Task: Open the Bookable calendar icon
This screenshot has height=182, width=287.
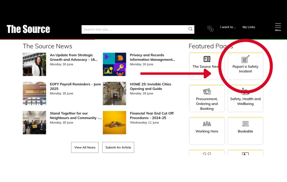Action: pyautogui.click(x=245, y=124)
